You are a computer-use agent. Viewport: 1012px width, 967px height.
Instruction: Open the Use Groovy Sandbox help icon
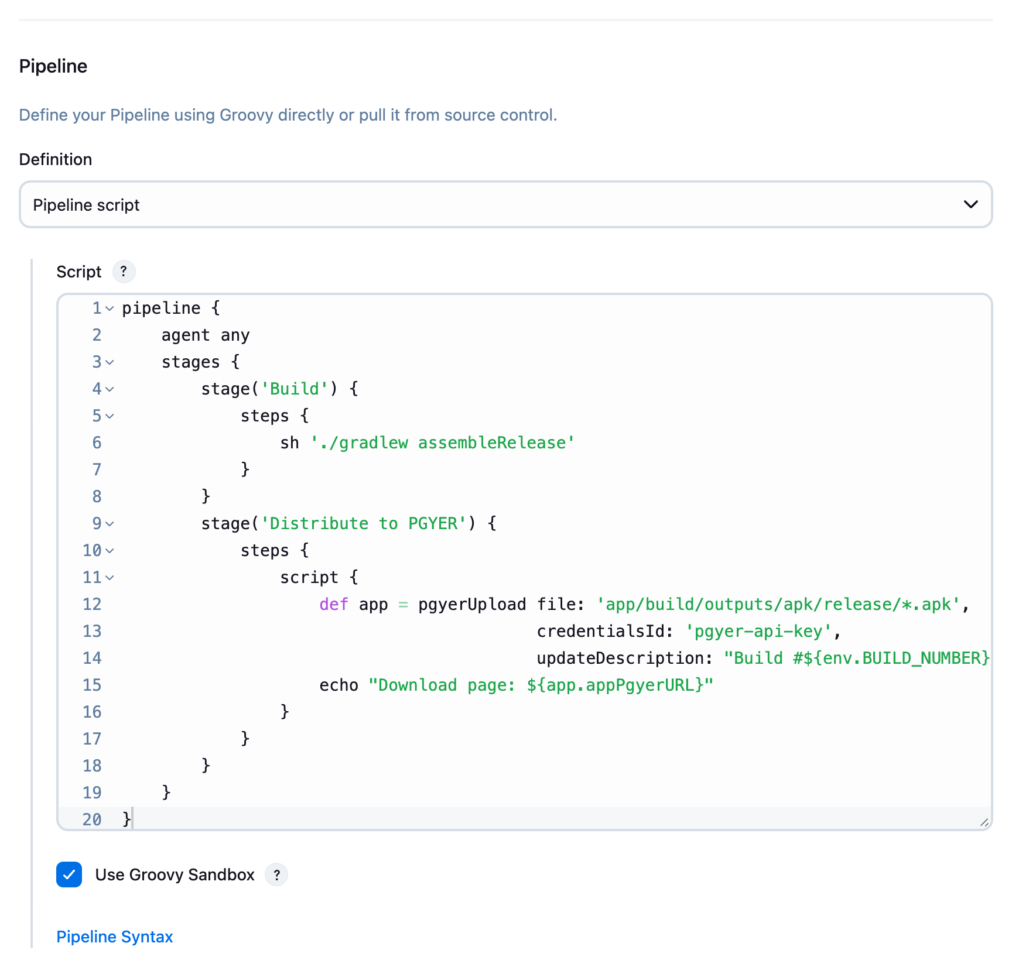(276, 875)
